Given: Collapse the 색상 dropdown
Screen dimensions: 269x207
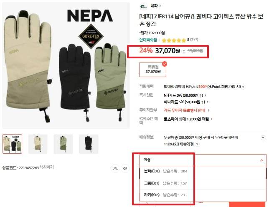Looking at the screenshot, I should [261, 160].
